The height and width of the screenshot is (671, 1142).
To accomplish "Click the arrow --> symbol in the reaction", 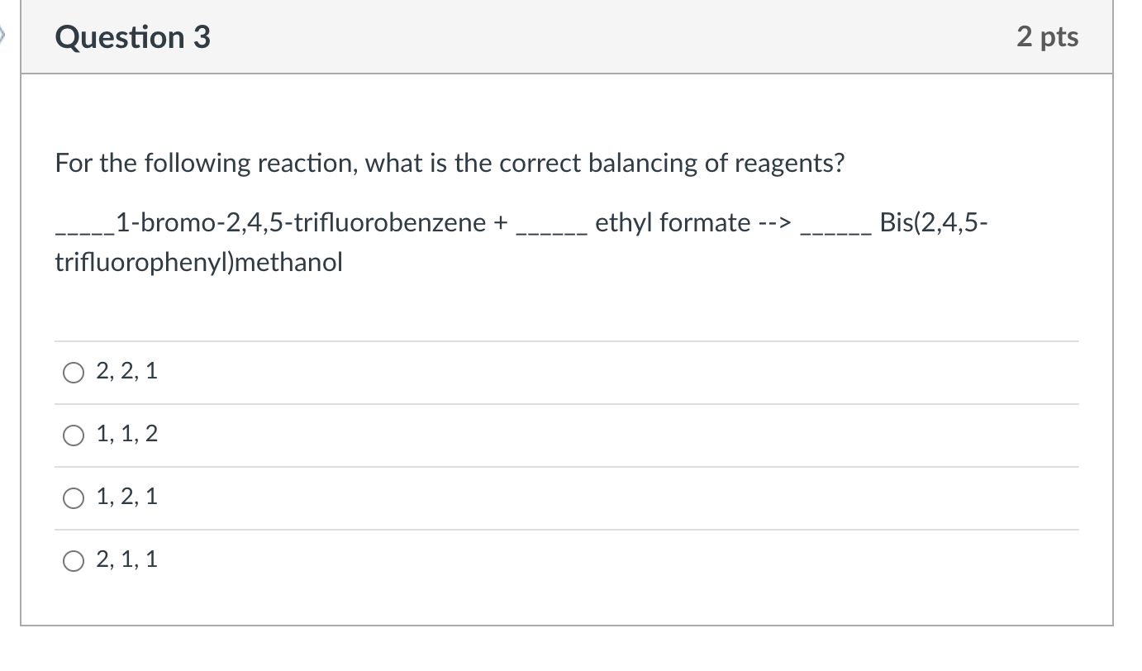I will coord(773,221).
